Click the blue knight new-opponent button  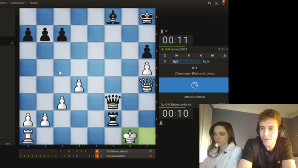tap(194, 85)
